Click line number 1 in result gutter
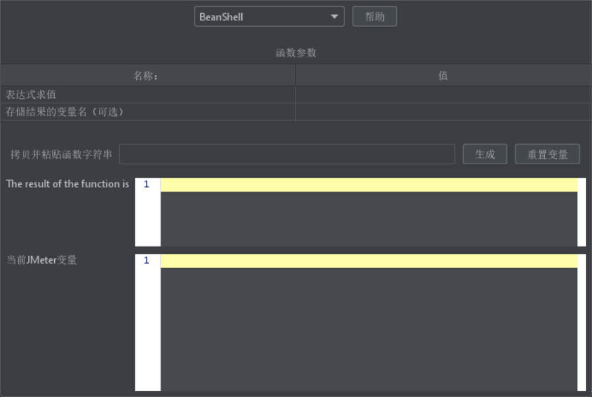The height and width of the screenshot is (397, 592). 147,185
